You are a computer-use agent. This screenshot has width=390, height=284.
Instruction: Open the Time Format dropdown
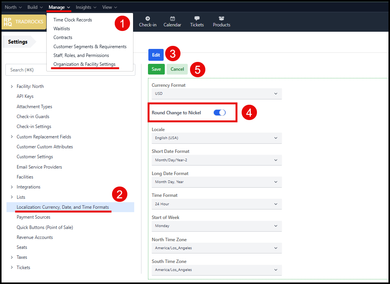tap(216, 204)
